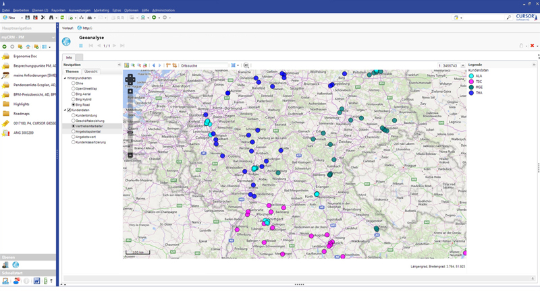Zoom out using the map minus button

(130, 155)
